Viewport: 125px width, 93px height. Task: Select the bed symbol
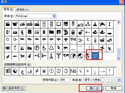coord(110,40)
